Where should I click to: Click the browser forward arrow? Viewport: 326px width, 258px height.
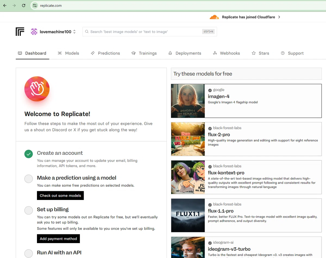click(14, 5)
